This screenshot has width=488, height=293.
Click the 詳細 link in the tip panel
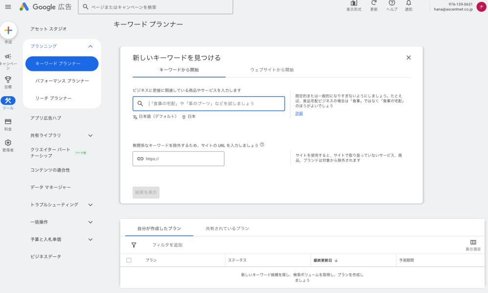299,113
